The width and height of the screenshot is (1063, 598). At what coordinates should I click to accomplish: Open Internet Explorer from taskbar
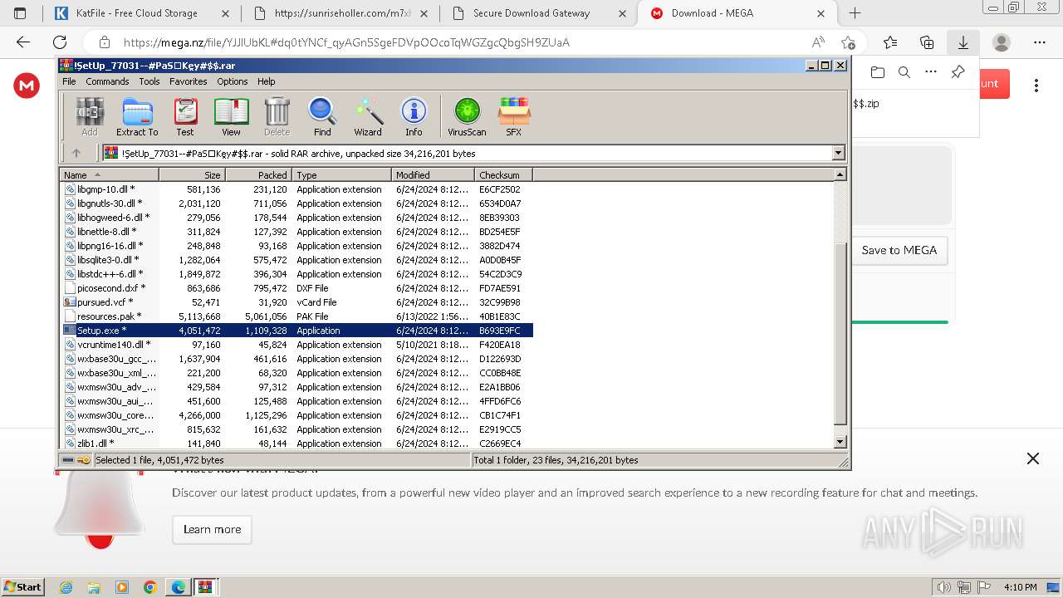click(x=66, y=587)
